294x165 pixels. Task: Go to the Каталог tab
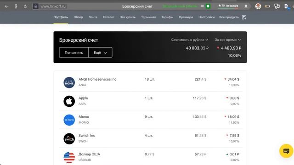tap(108, 17)
